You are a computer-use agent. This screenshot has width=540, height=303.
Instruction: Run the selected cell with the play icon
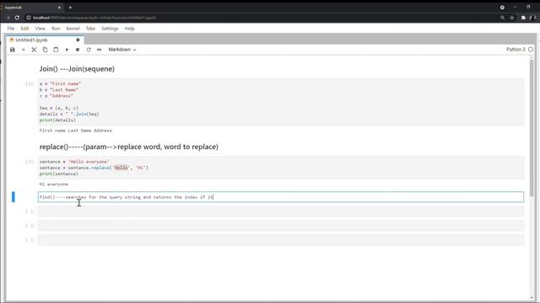[67, 50]
